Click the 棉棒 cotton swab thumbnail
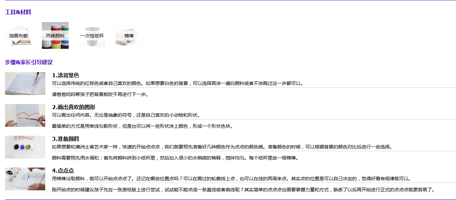This screenshot has width=456, height=200. pos(129,35)
